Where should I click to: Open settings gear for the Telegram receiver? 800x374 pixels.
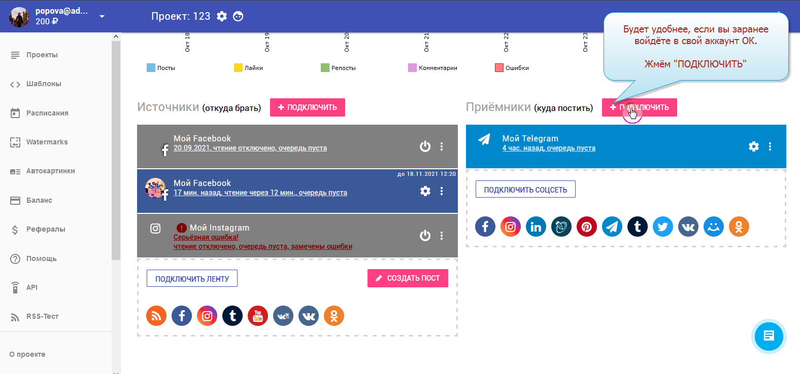pos(753,146)
